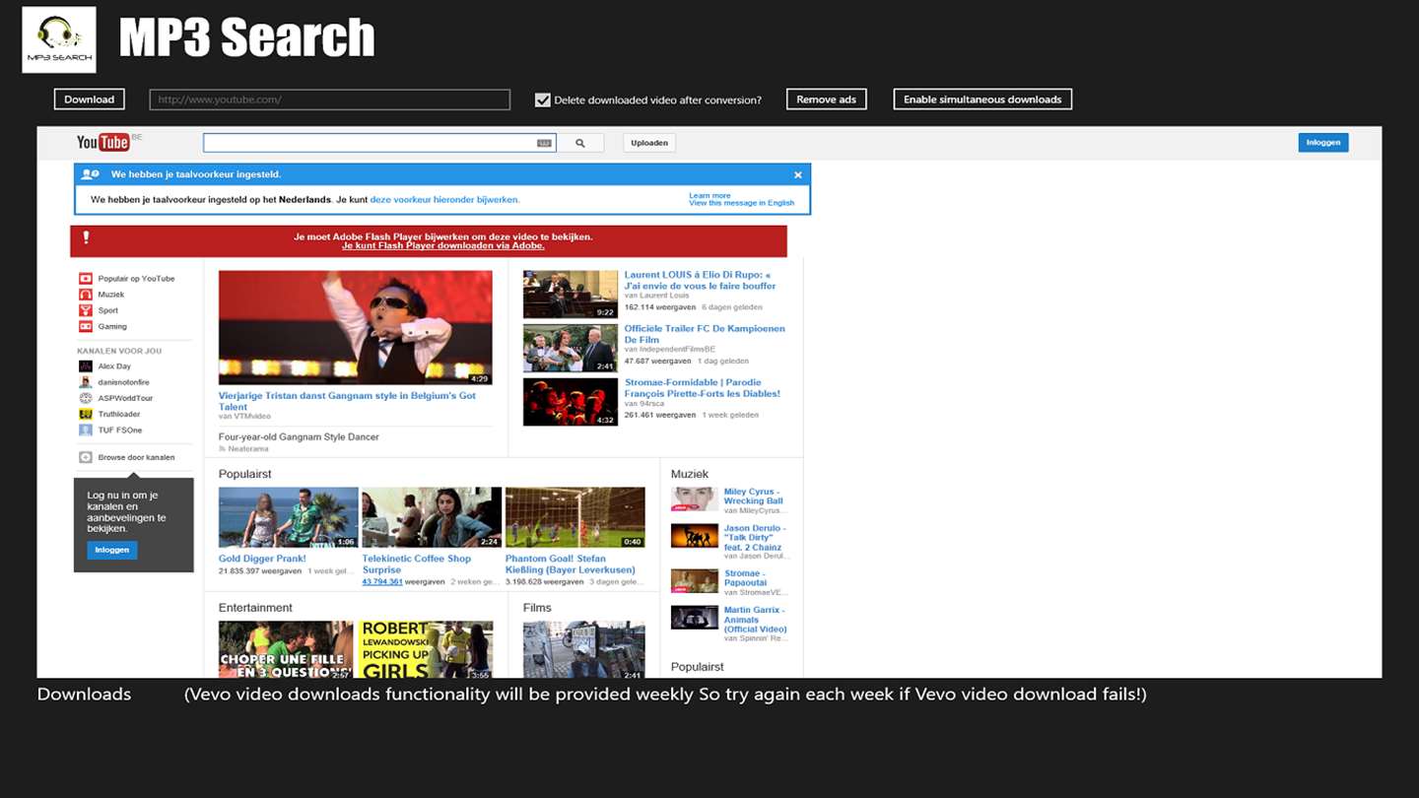Screen dimensions: 1419x798
Task: Click Enable simultaneous downloads button
Action: [982, 100]
